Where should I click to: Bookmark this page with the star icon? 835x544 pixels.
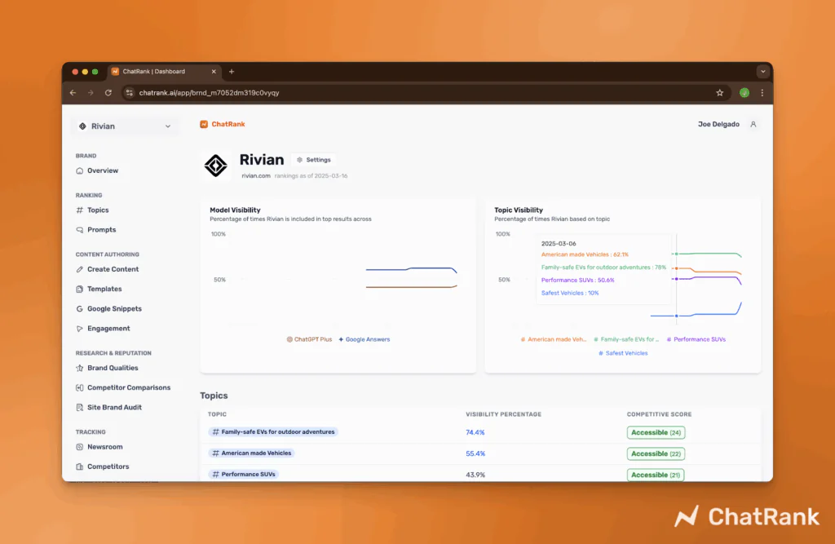click(719, 93)
